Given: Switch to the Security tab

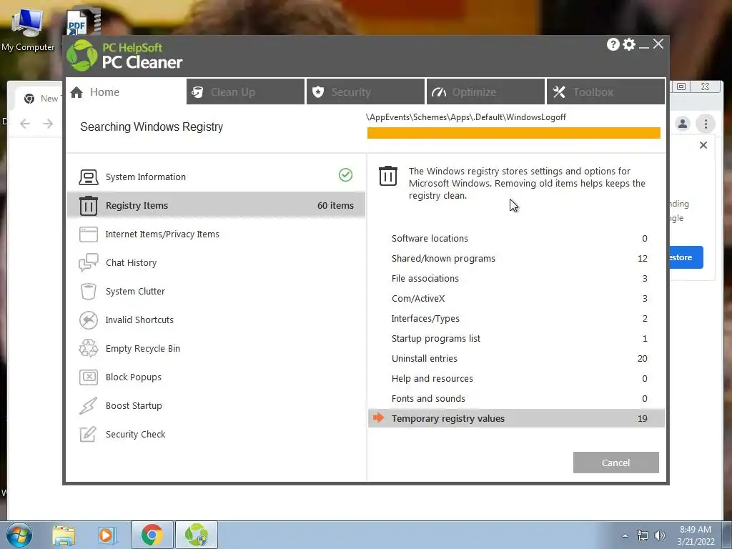Looking at the screenshot, I should click(365, 91).
